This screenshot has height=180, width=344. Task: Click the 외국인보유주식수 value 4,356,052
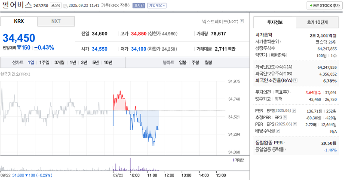click(328, 74)
